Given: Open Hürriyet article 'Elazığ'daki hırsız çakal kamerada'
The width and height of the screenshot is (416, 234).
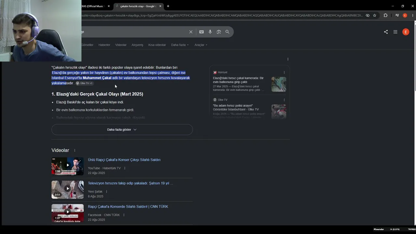Looking at the screenshot, I should (x=238, y=80).
